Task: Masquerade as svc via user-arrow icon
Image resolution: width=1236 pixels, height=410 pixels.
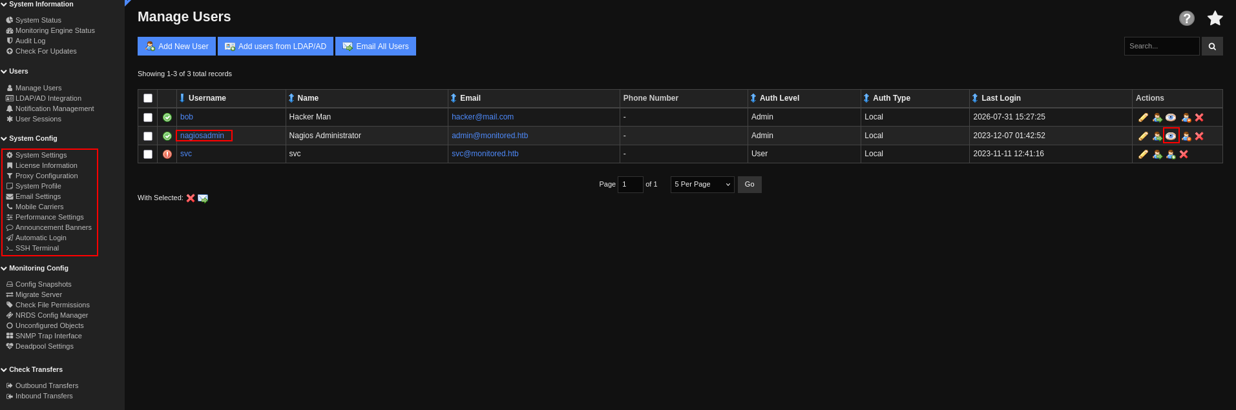Action: point(1157,154)
